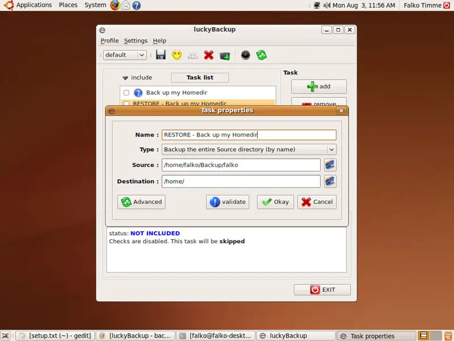Click the EXIT button

pos(322,290)
